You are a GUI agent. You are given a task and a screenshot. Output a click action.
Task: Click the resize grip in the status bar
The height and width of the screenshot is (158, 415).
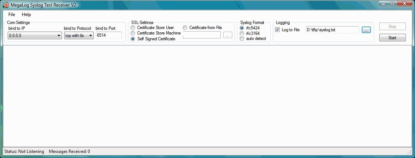coord(409,152)
